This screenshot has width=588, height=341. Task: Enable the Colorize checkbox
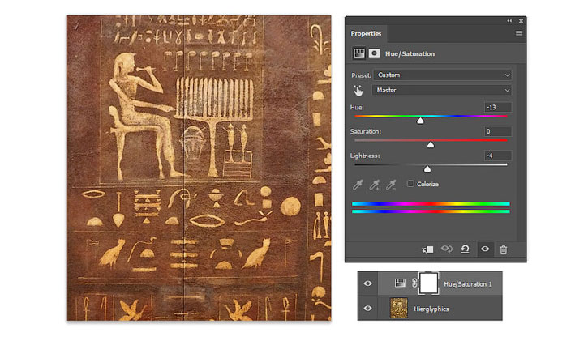pos(410,185)
